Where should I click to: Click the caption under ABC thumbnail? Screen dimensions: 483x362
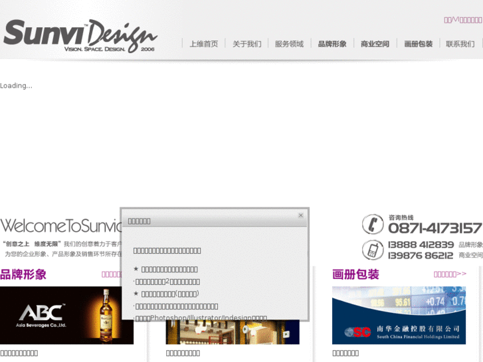coord(19,353)
